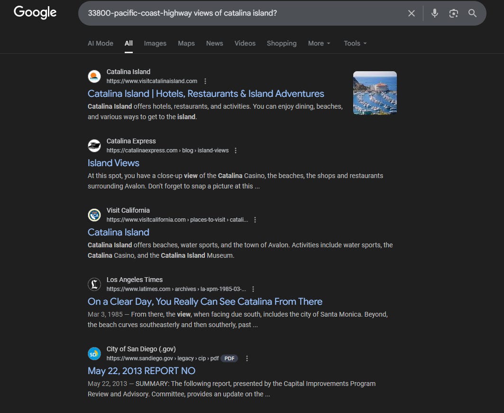This screenshot has width=504, height=413.
Task: Click the Los Angeles Times favicon
Action: pyautogui.click(x=94, y=284)
